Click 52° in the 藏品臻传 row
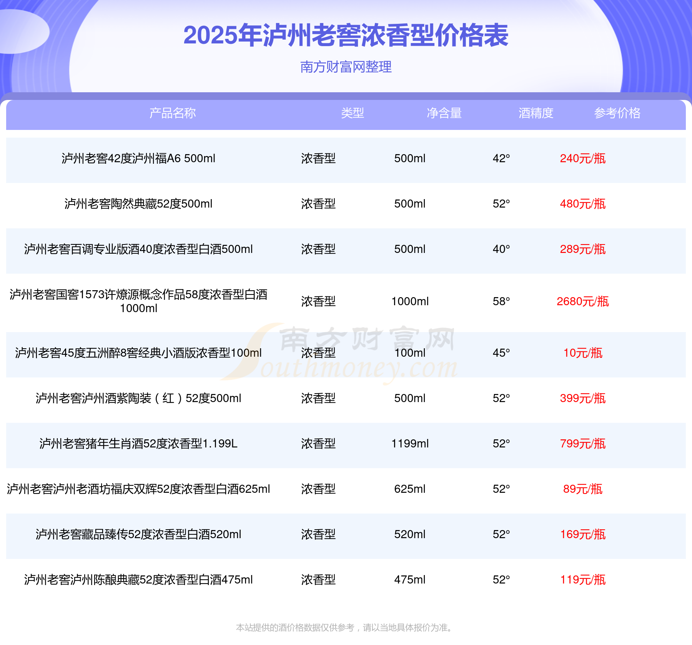This screenshot has height=645, width=692. pos(501,534)
